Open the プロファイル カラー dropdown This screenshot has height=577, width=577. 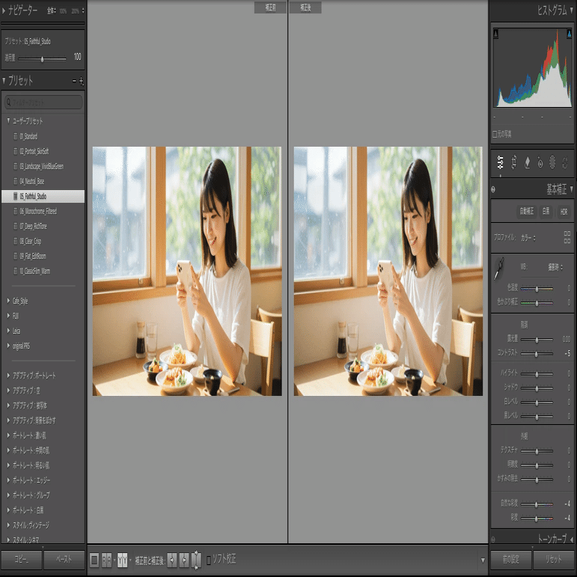point(528,238)
